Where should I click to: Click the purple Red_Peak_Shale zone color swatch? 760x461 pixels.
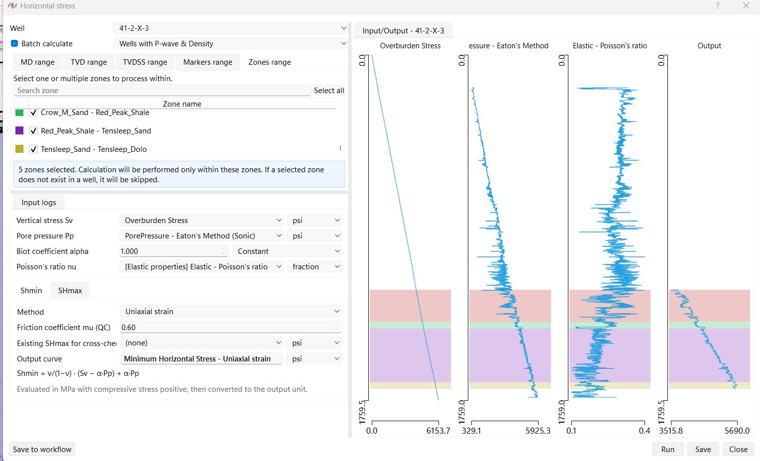tap(19, 130)
